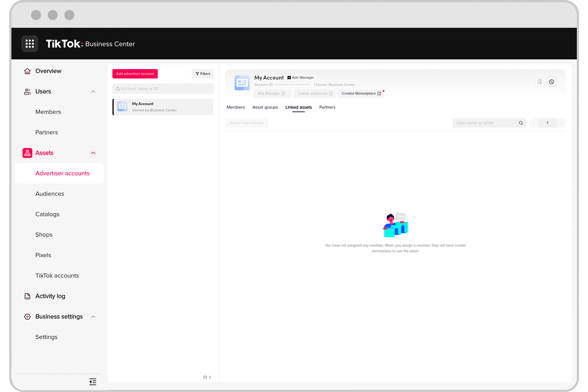Click the clock/history icon top right
The image size is (588, 392).
pos(552,82)
